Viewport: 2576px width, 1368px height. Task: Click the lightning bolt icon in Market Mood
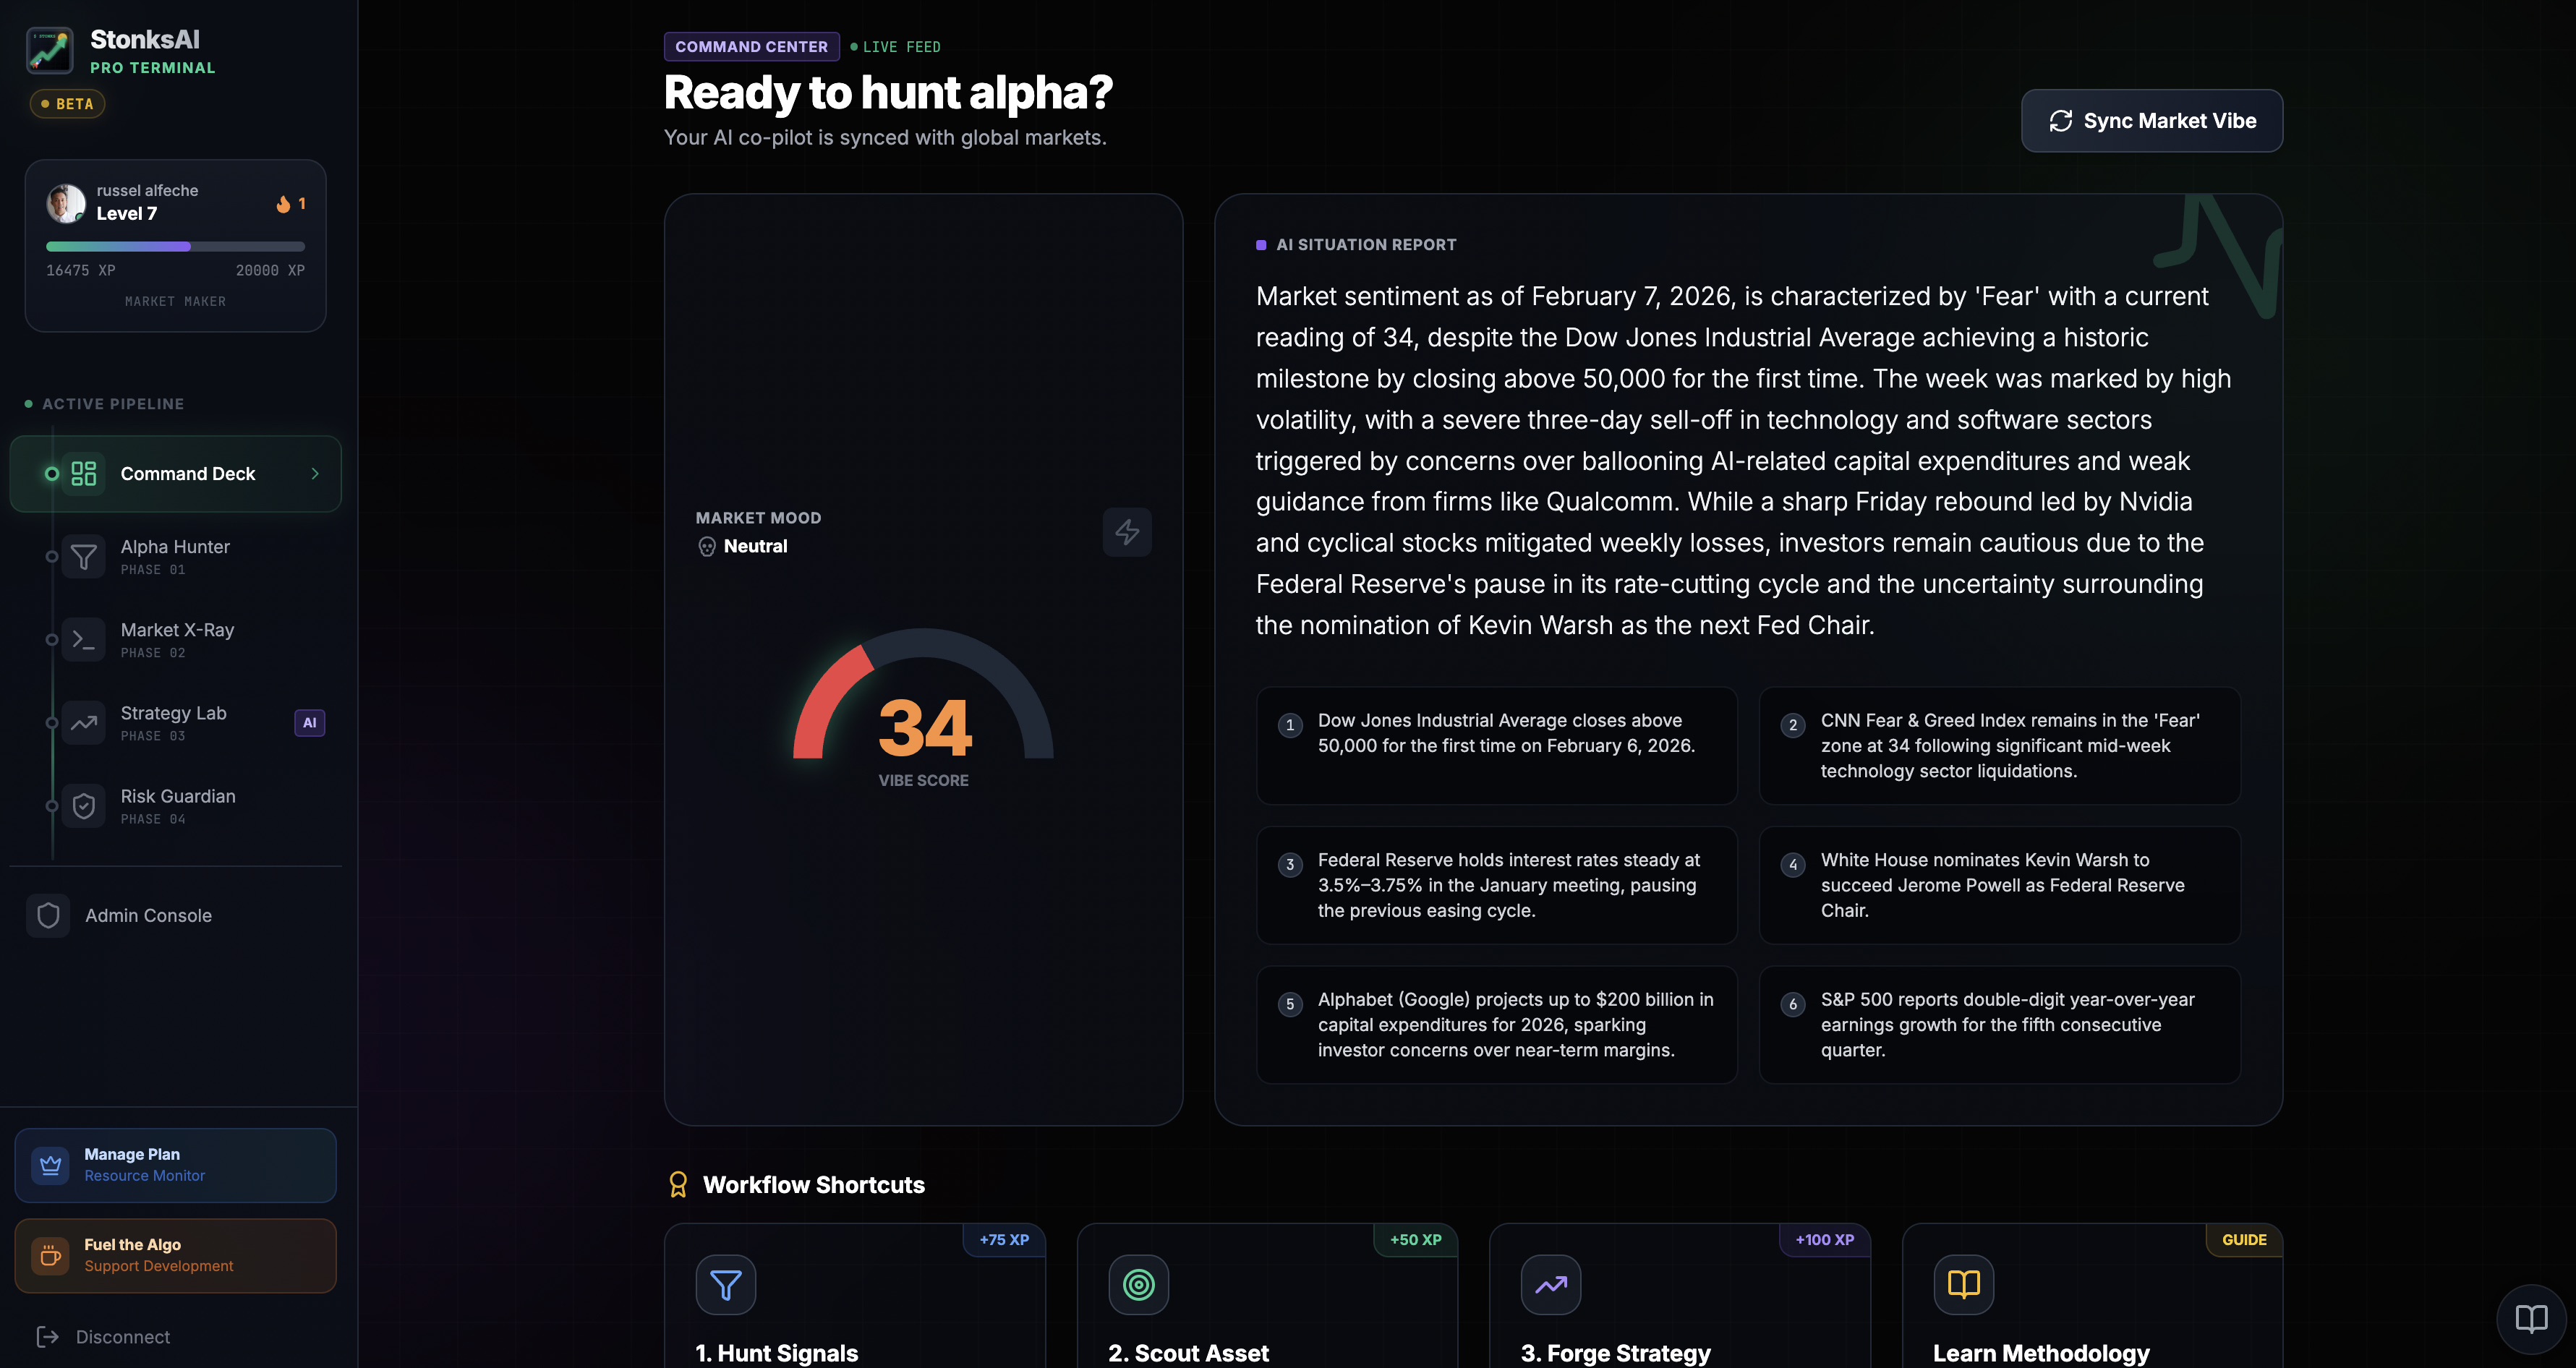1127,532
